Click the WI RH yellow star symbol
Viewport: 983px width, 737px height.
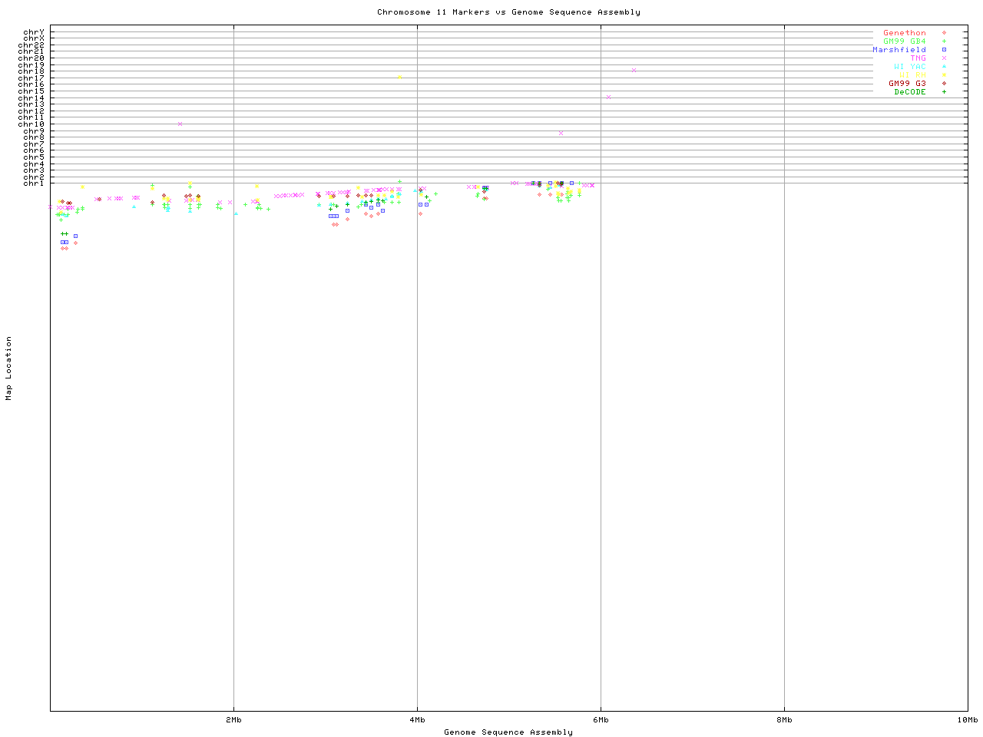(944, 75)
